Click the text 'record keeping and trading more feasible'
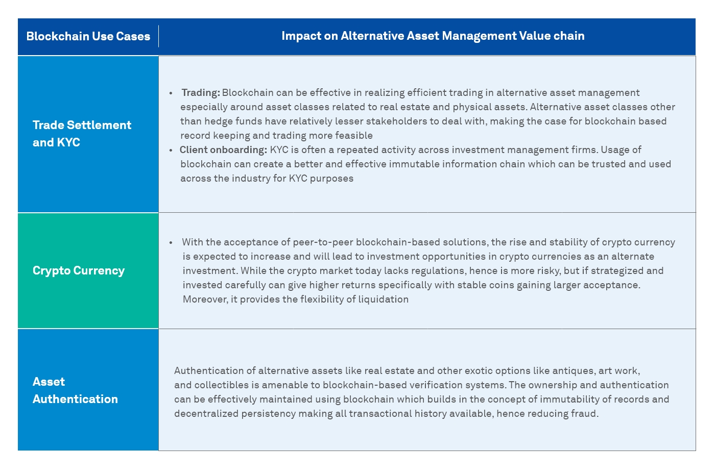 (276, 136)
